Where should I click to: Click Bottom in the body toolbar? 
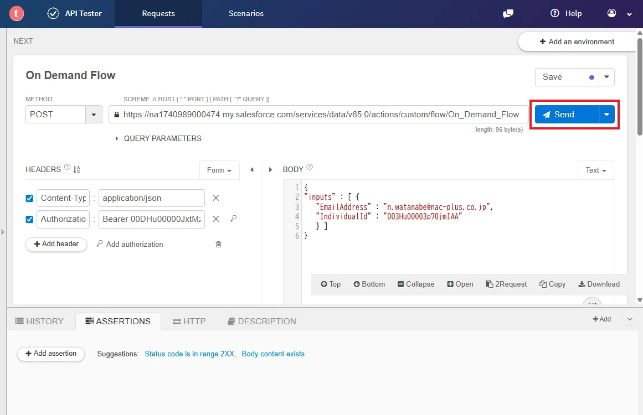[369, 284]
